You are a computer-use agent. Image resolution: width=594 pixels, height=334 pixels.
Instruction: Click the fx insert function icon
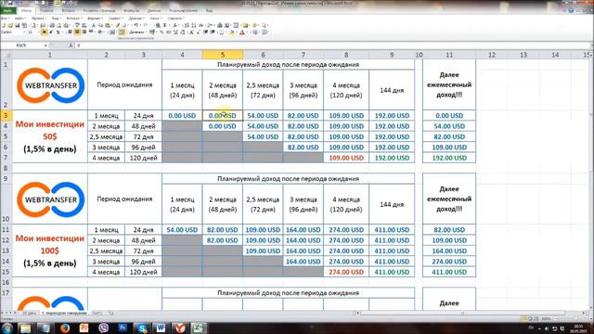tap(71, 45)
